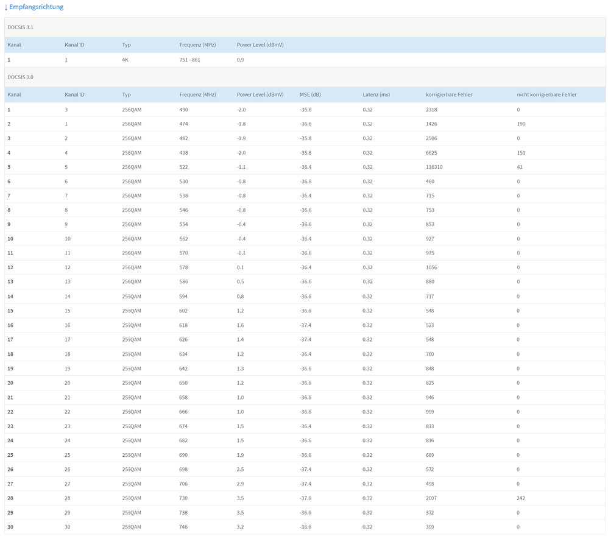This screenshot has height=536, width=608.
Task: Click the korrigierbare Fehler column header
Action: tap(449, 94)
